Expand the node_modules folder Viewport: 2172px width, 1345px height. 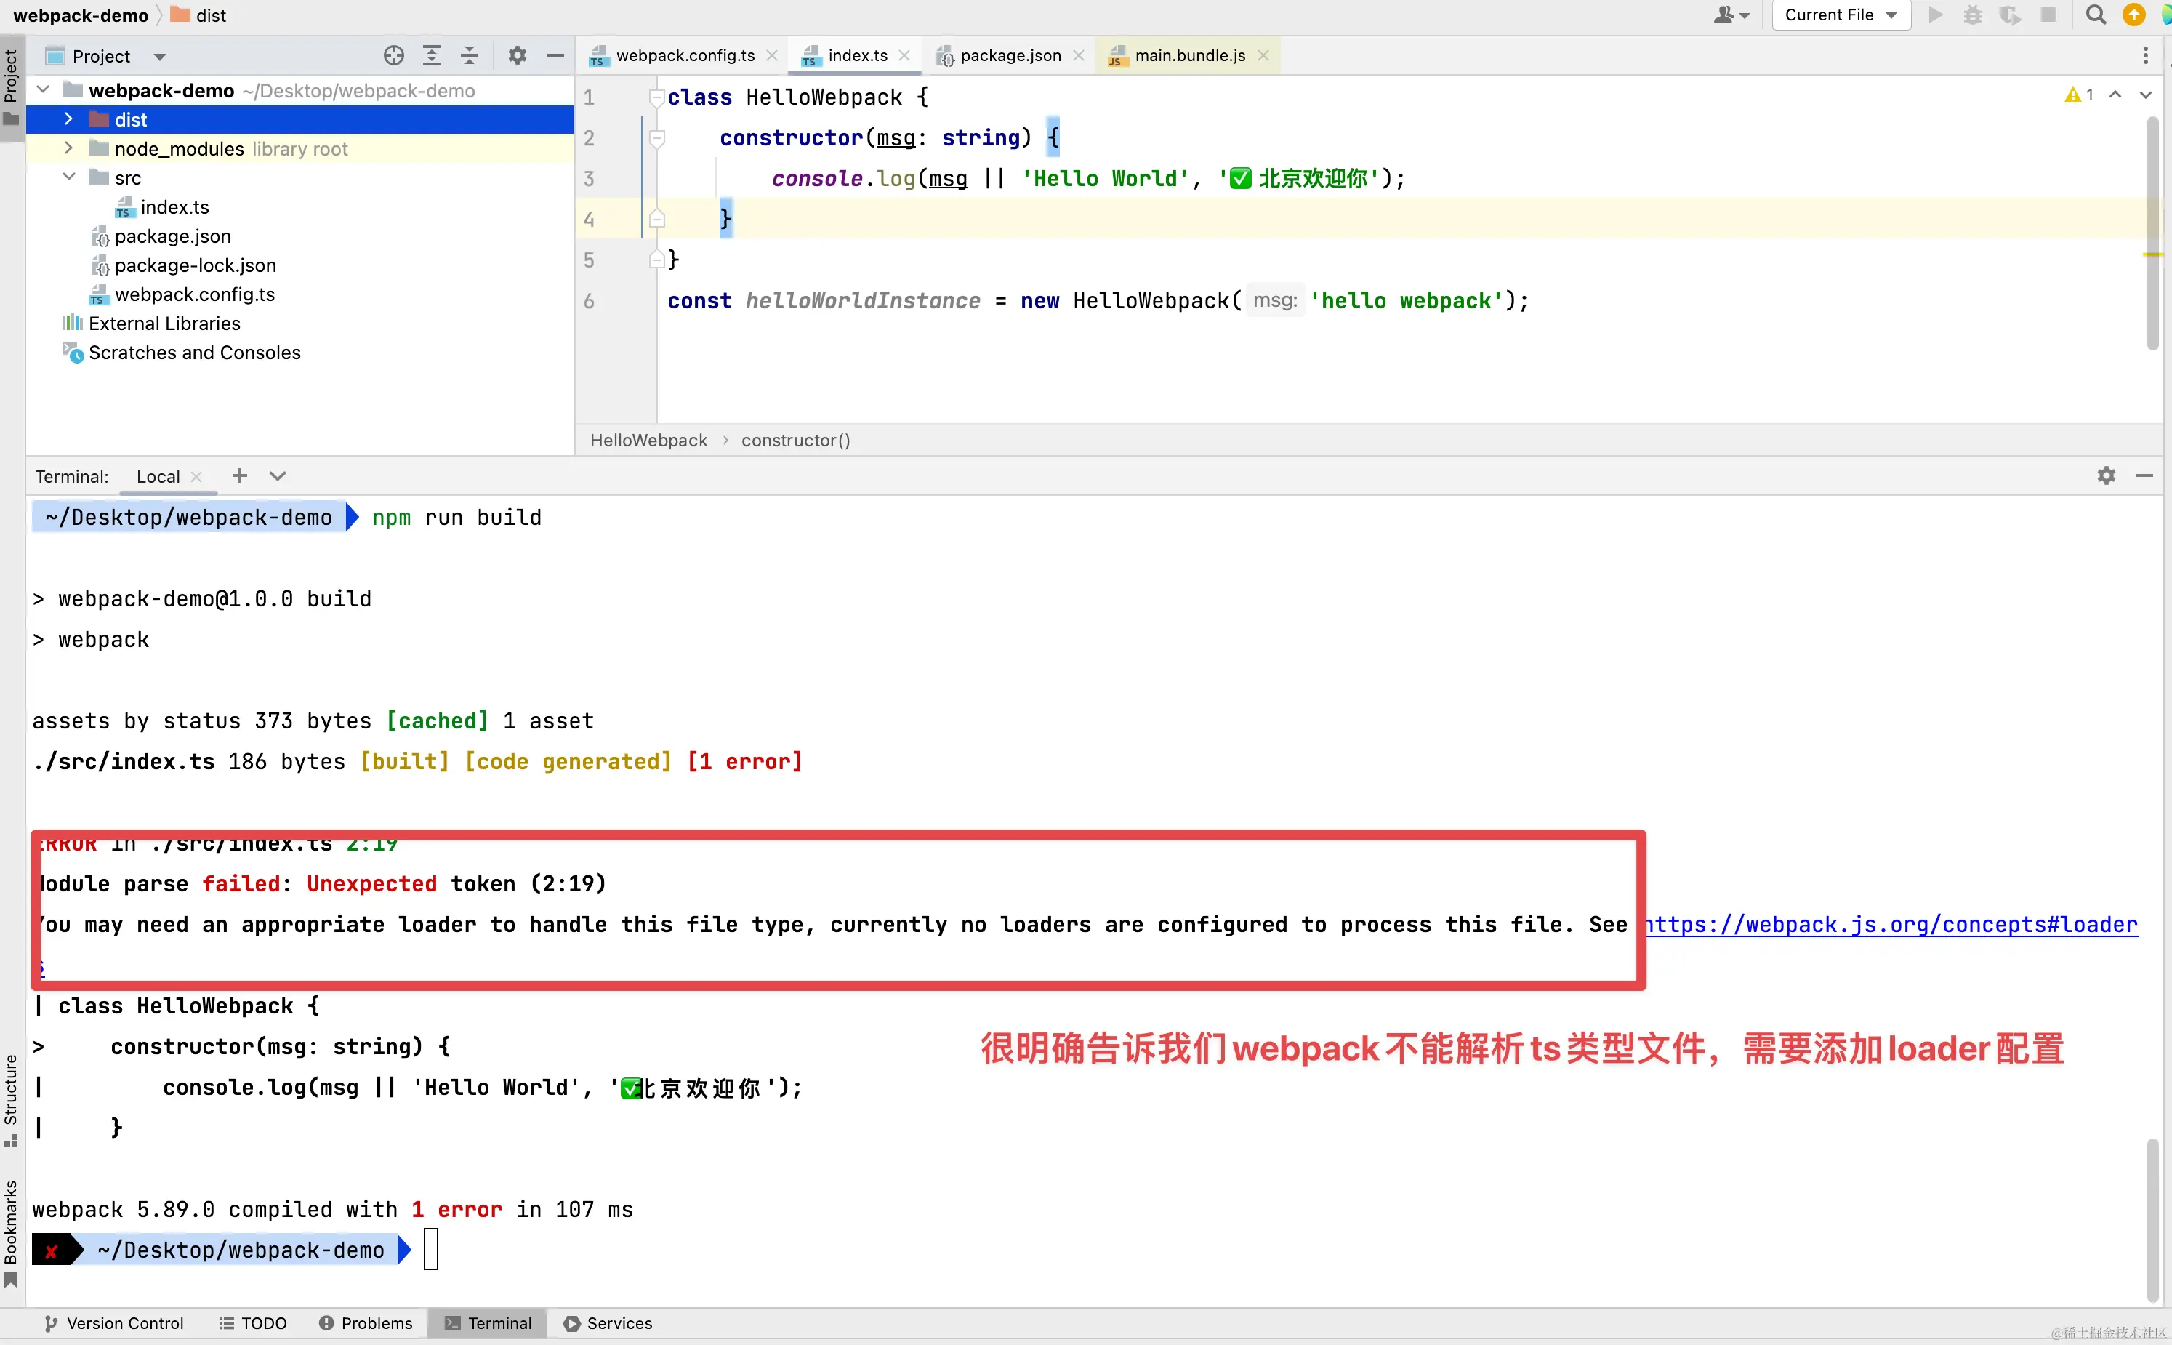tap(68, 148)
